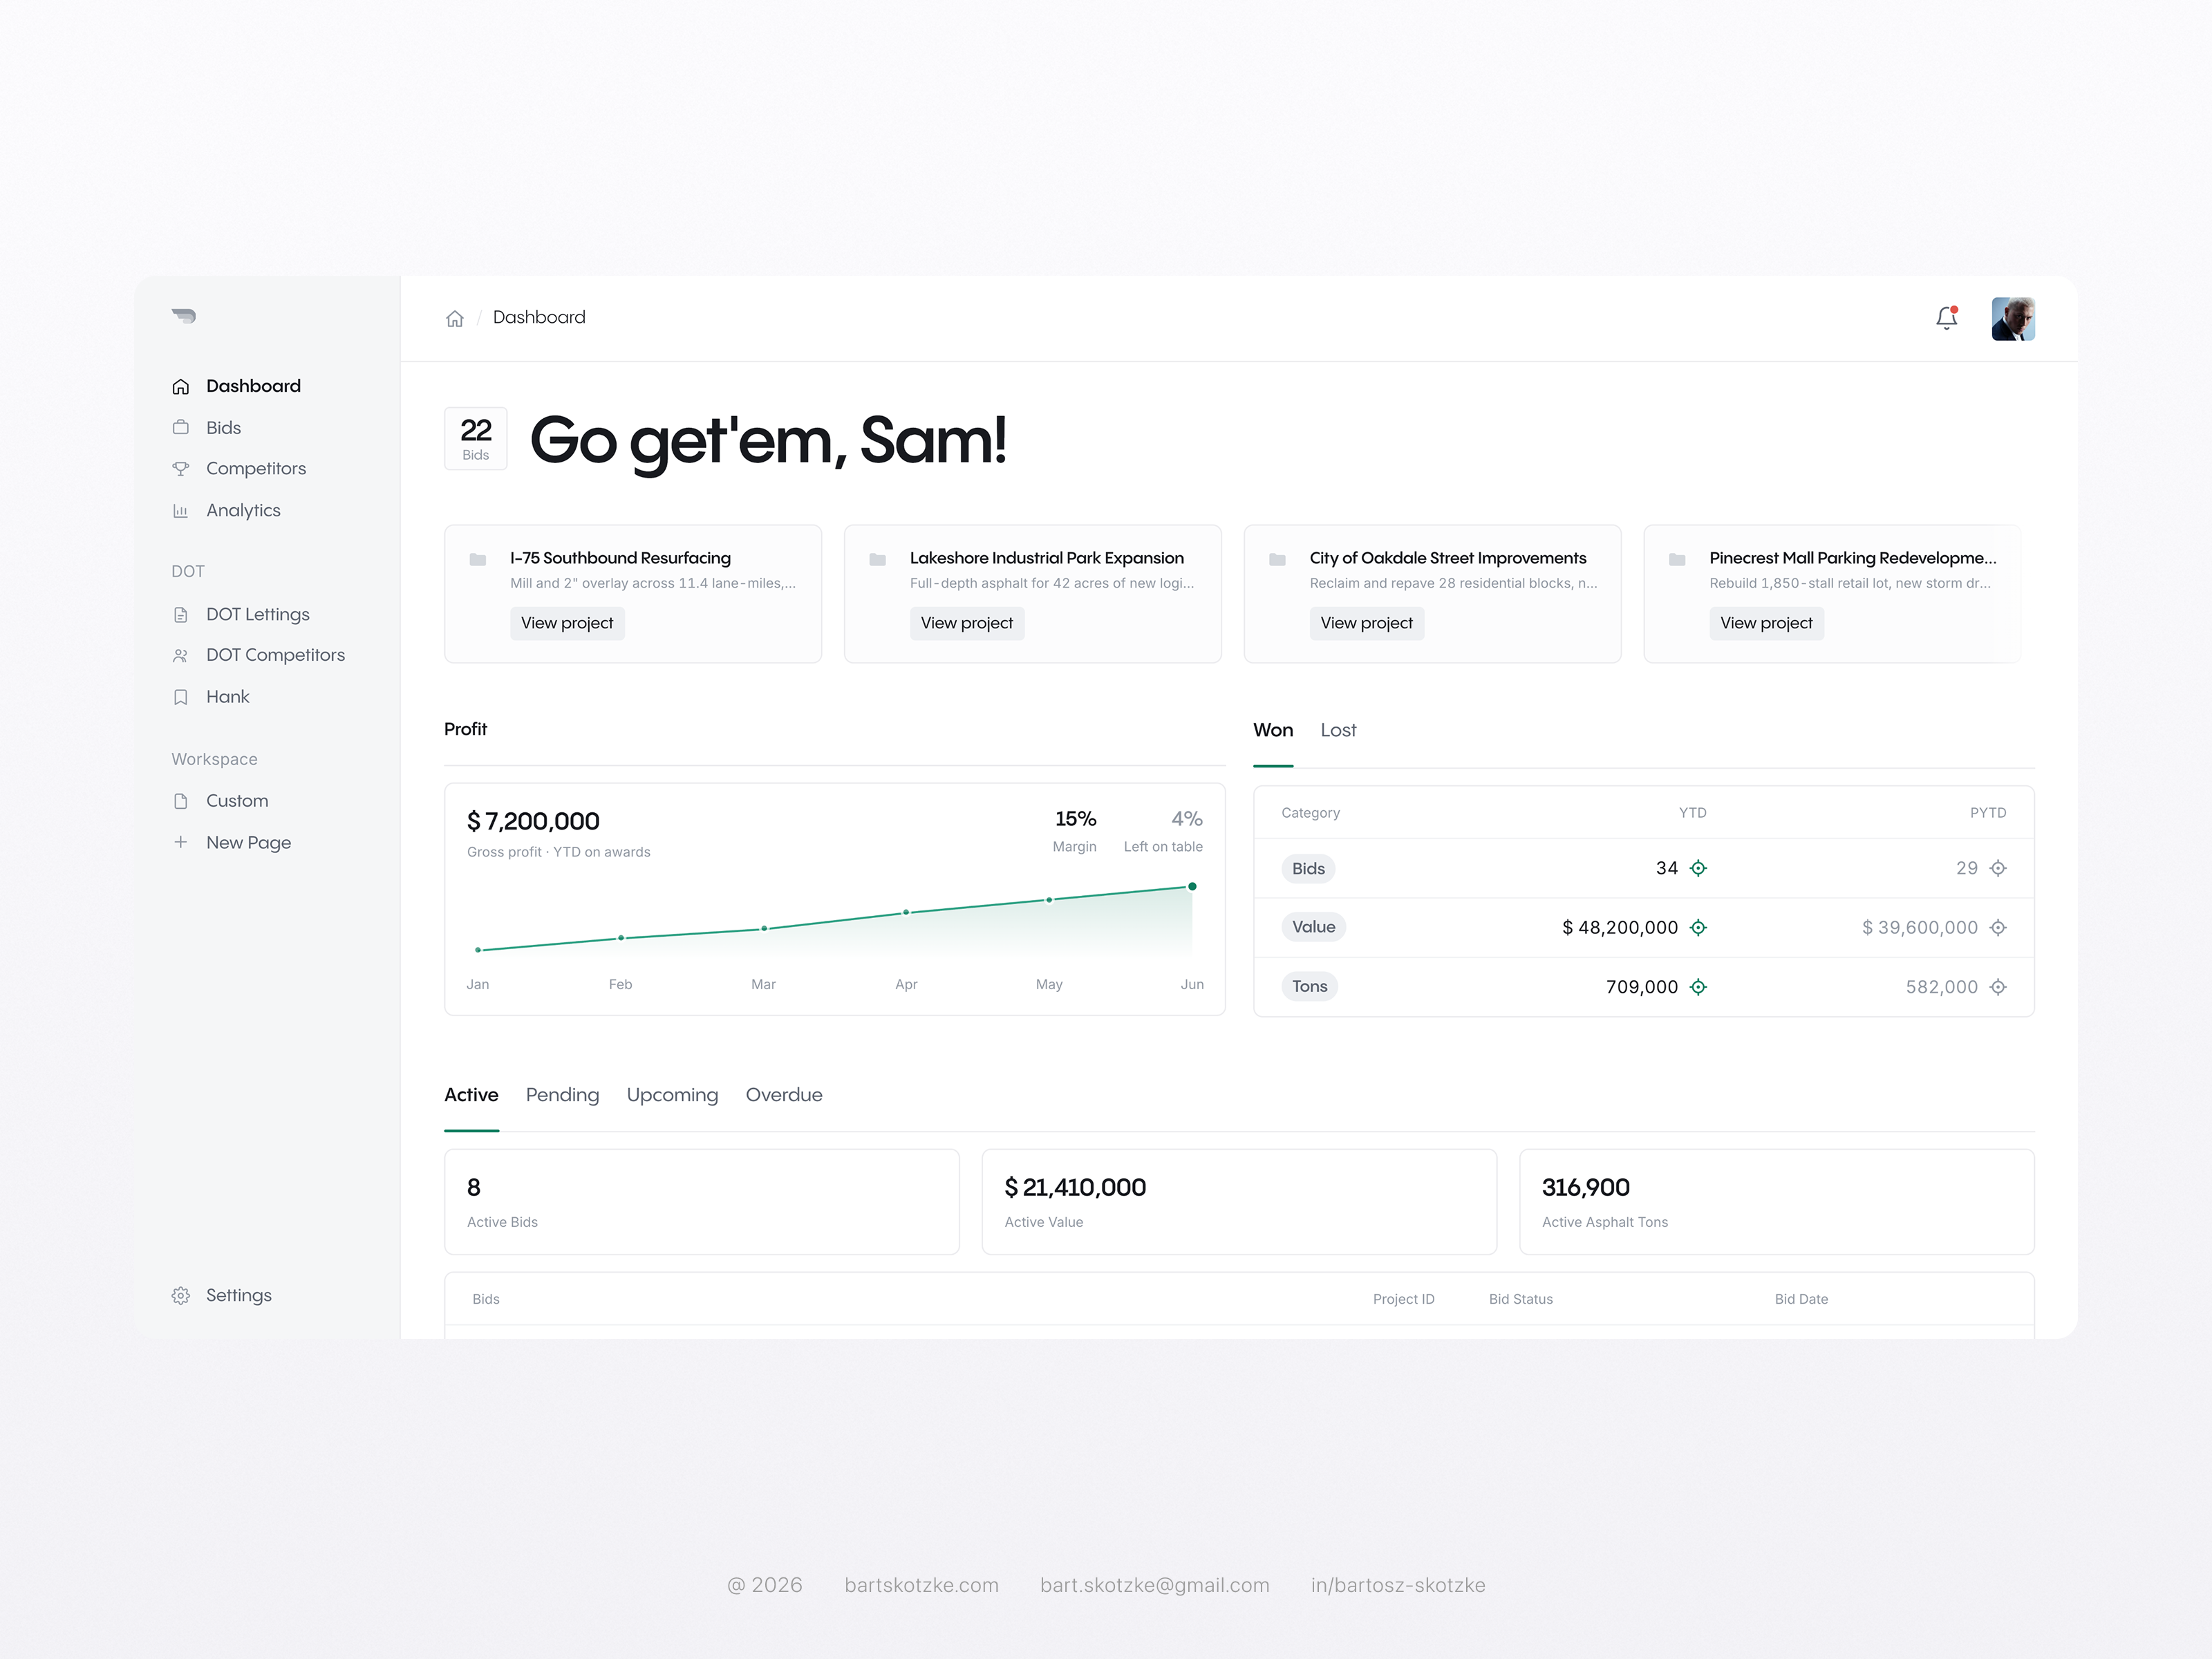Switch to the Won tab
2212x1659 pixels.
pos(1273,730)
